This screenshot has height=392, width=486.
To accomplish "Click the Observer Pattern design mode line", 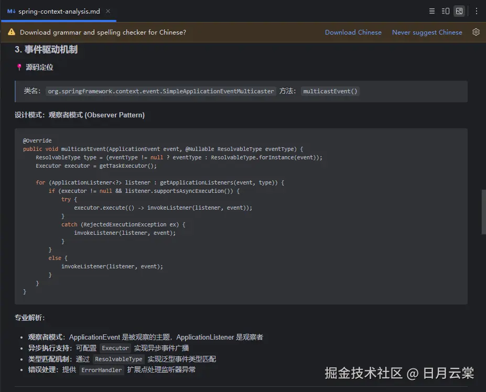I will pos(80,115).
